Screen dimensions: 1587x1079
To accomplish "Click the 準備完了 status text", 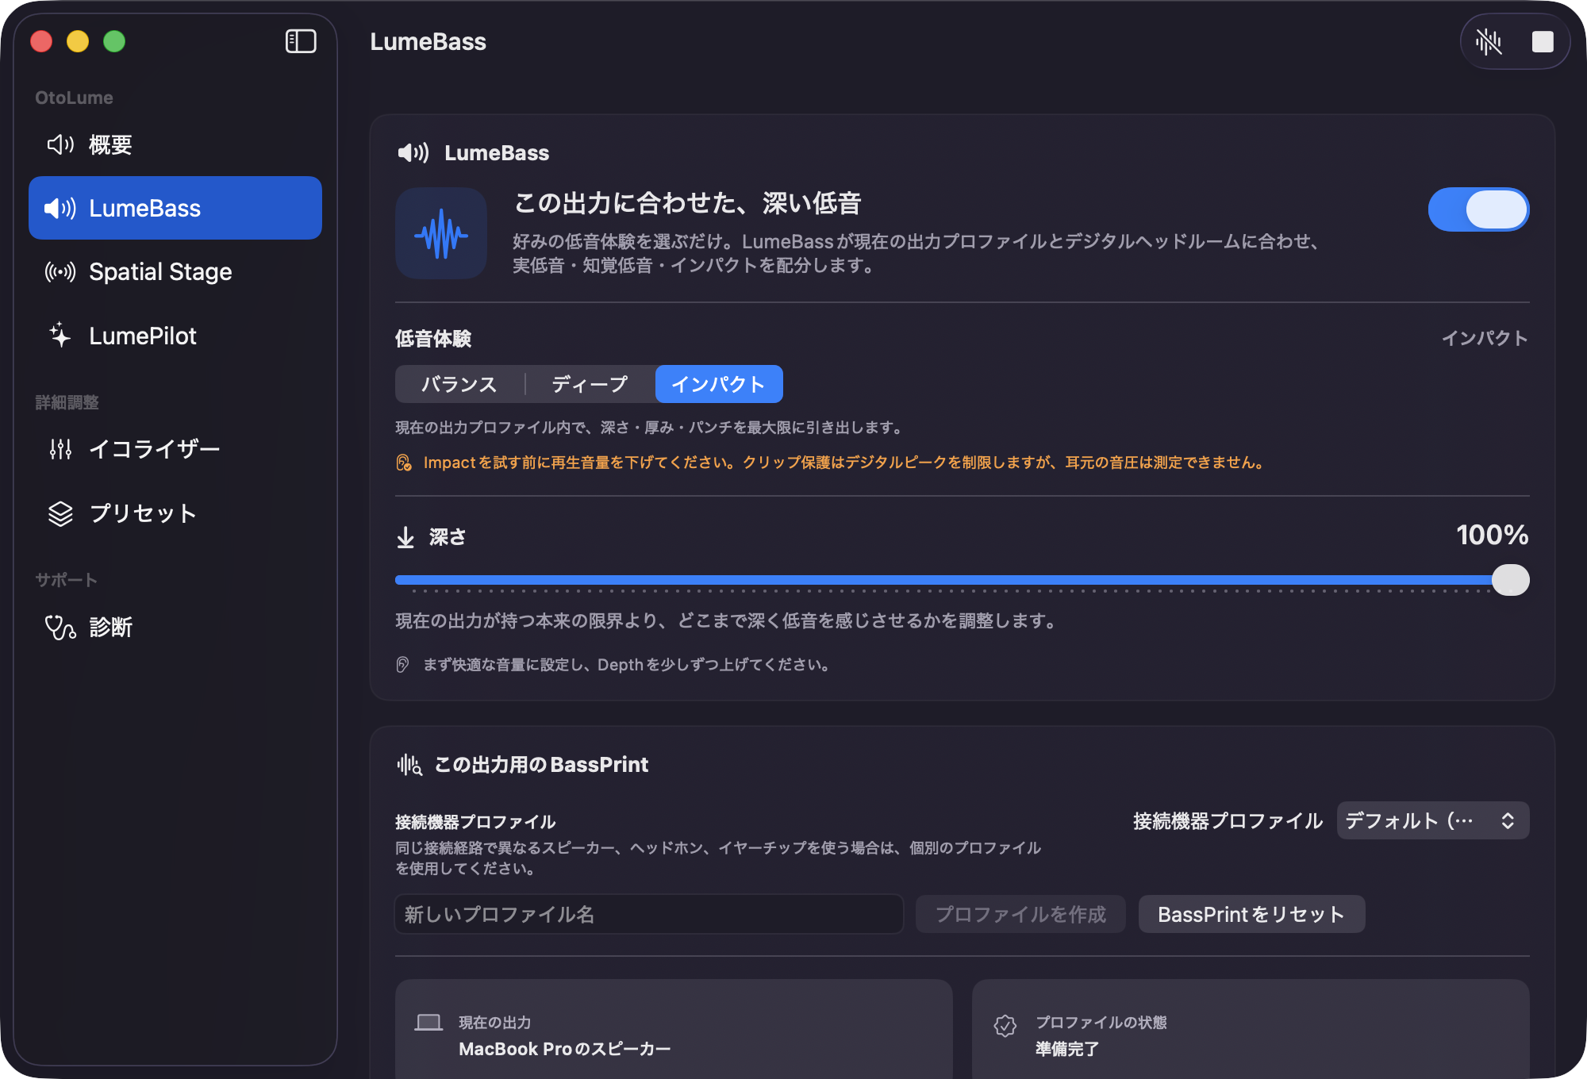I will click(1067, 1049).
